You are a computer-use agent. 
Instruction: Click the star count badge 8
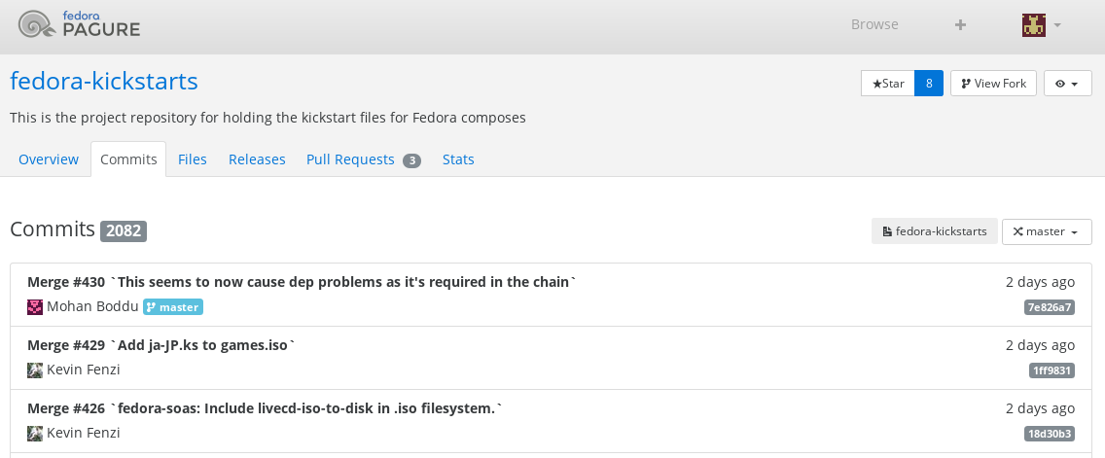point(929,84)
